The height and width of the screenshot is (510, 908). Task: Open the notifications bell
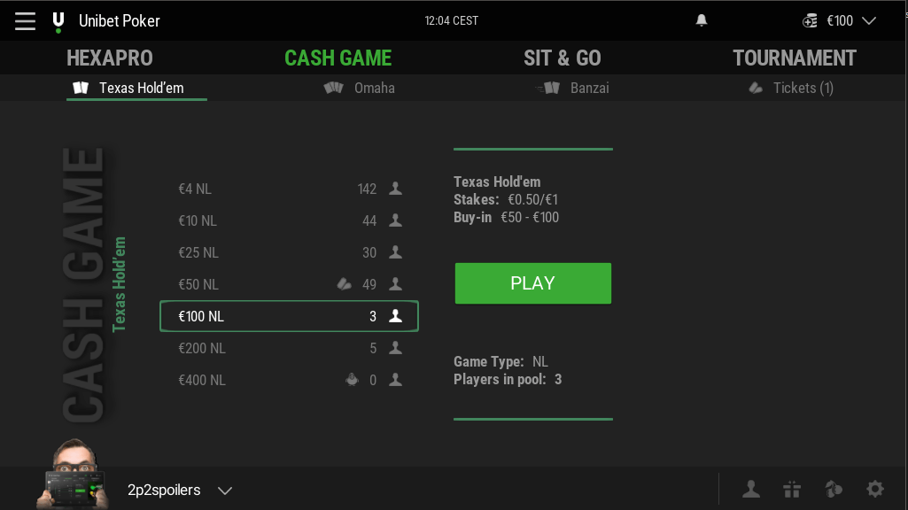701,19
